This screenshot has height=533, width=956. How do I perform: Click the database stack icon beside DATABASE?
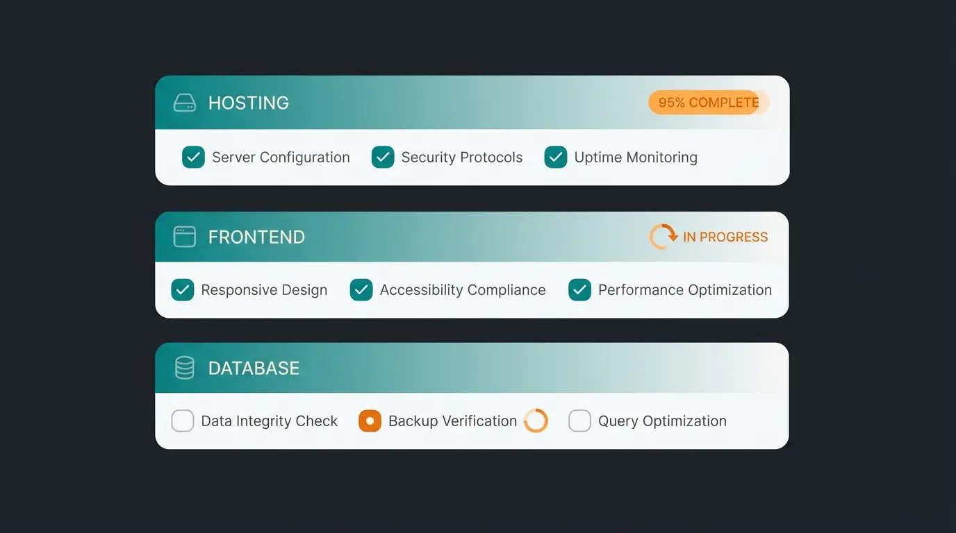pyautogui.click(x=184, y=368)
